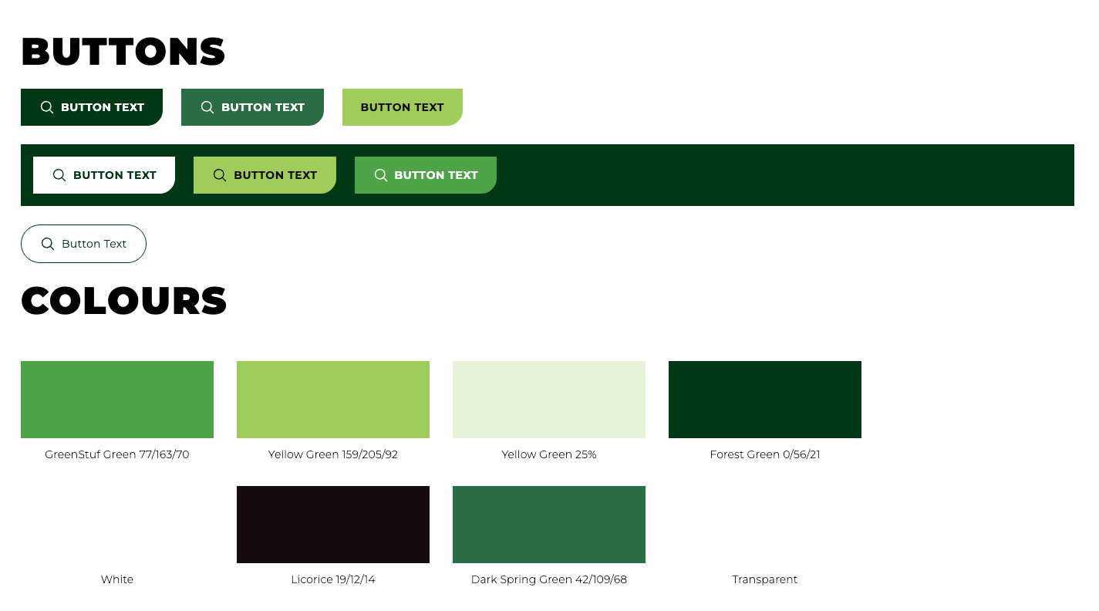This screenshot has height=611, width=1099.
Task: Click the "Transparent" swatch label
Action: click(x=765, y=579)
